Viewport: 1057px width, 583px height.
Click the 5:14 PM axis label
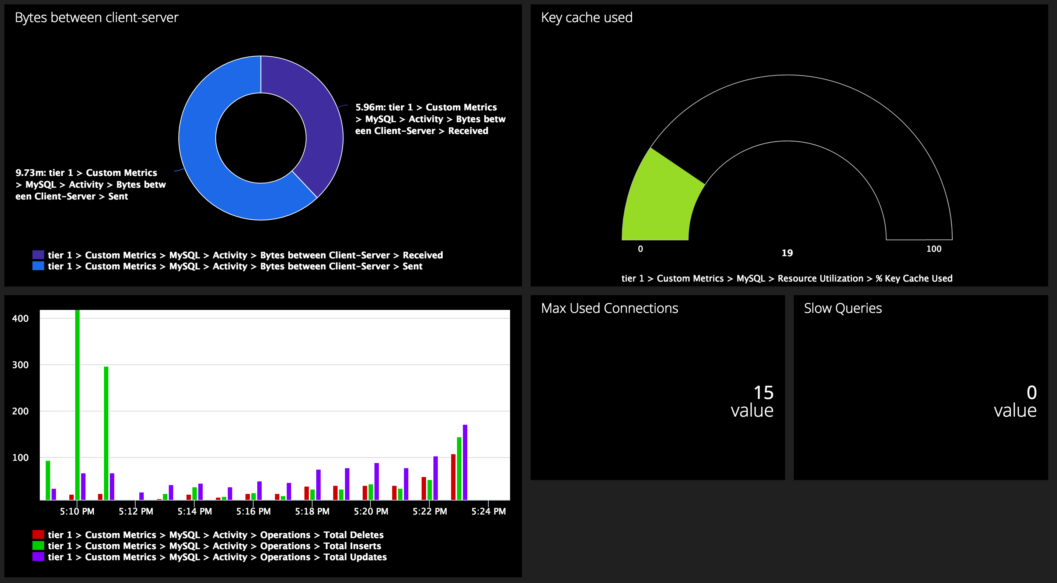tap(195, 511)
